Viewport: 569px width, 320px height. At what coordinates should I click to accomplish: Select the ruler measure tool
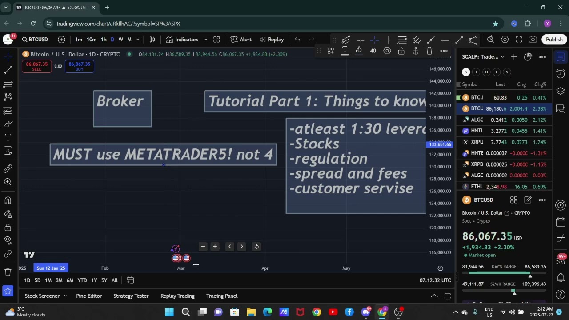click(8, 169)
